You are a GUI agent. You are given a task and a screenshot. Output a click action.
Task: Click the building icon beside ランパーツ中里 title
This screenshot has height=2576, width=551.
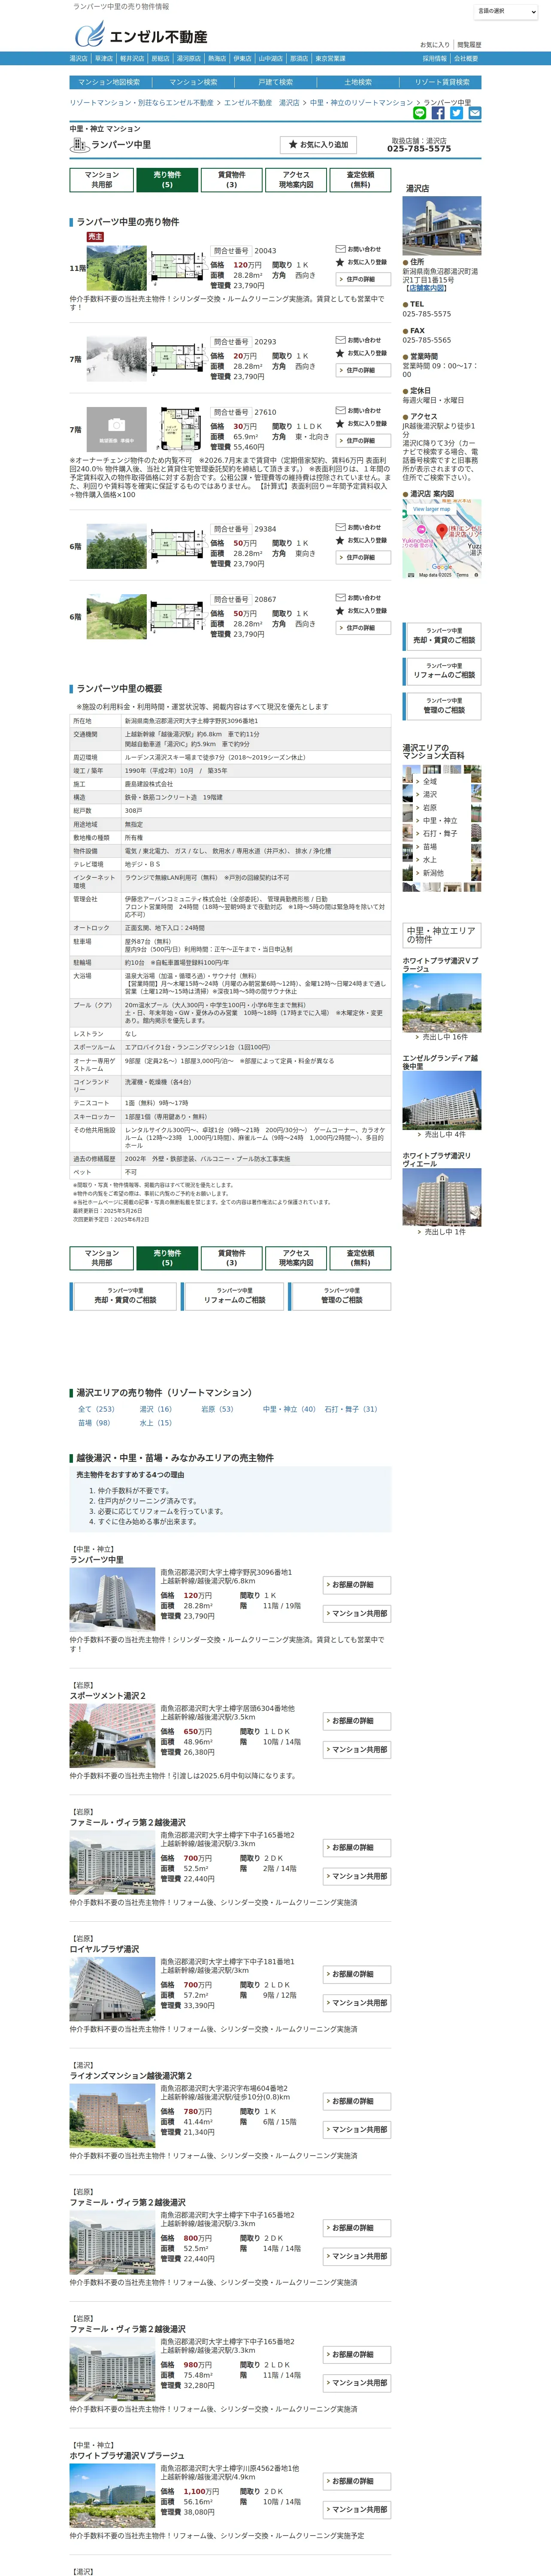(80, 145)
